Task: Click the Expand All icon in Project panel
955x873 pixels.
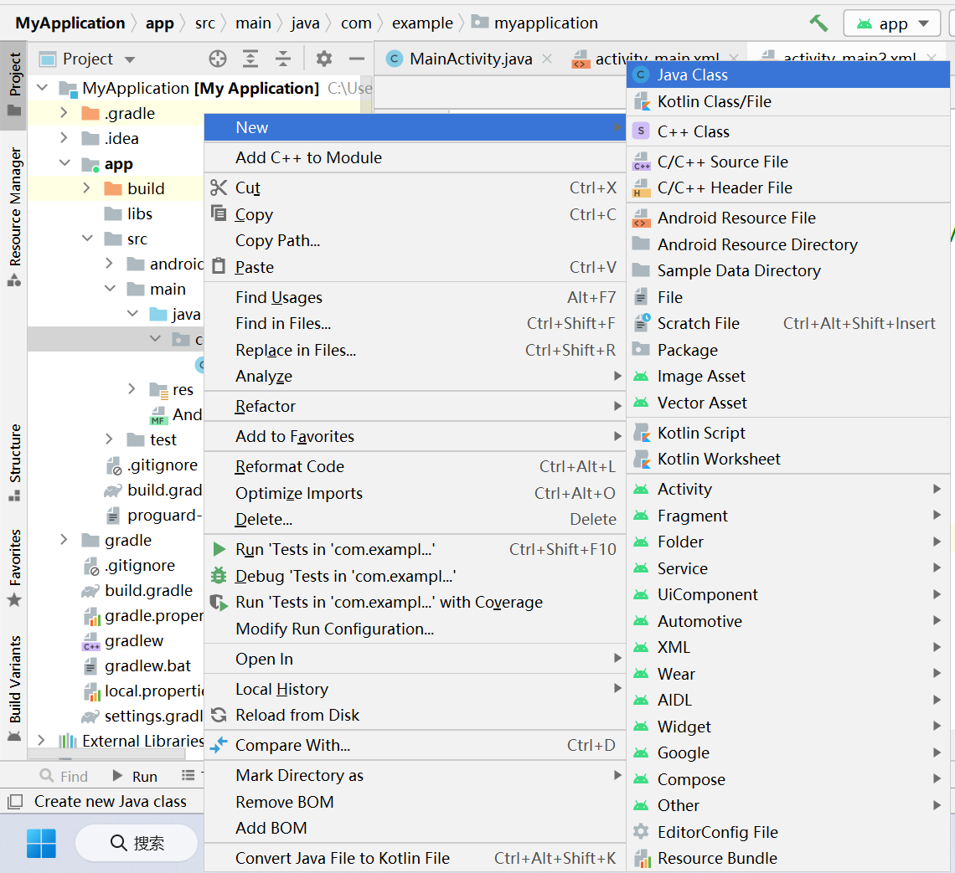Action: pyautogui.click(x=250, y=59)
